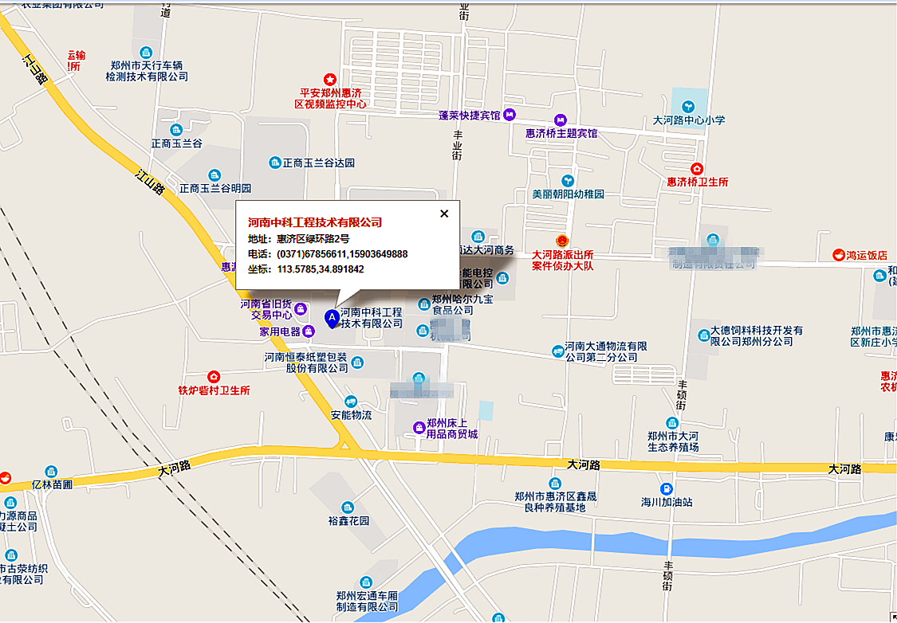Click the 正商玉兰谷明园 map icon

pos(214,175)
